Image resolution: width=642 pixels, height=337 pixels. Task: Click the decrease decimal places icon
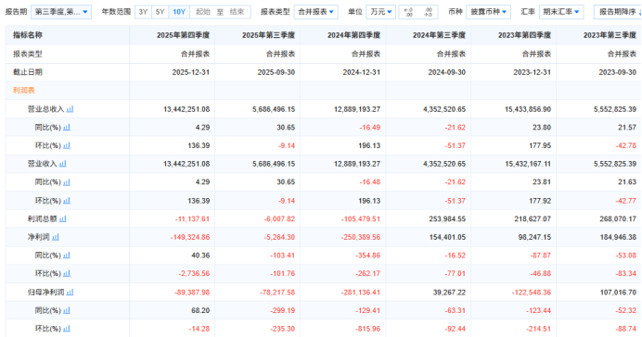[x=428, y=12]
